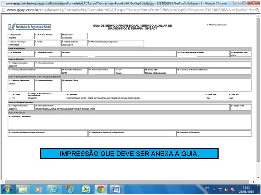Click the Código CNES field
Screen dimensions: 261x195
coord(241,107)
